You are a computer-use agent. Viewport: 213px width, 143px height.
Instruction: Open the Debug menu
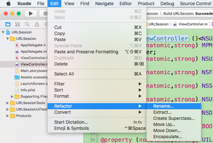tap(167, 4)
